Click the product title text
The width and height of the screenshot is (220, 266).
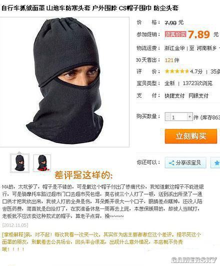tap(89, 8)
